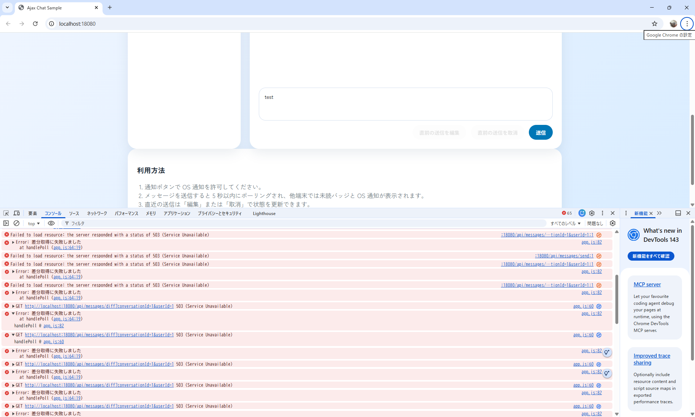Image resolution: width=695 pixels, height=417 pixels.
Task: Switch to the ネットワーク tab
Action: (x=97, y=213)
